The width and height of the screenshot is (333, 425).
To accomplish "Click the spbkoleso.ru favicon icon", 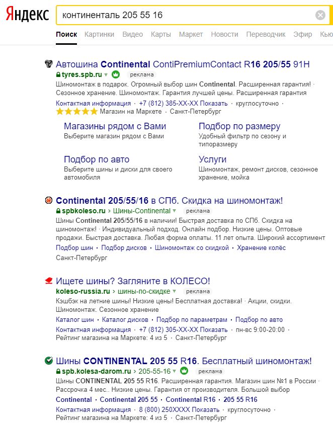I will click(49, 201).
